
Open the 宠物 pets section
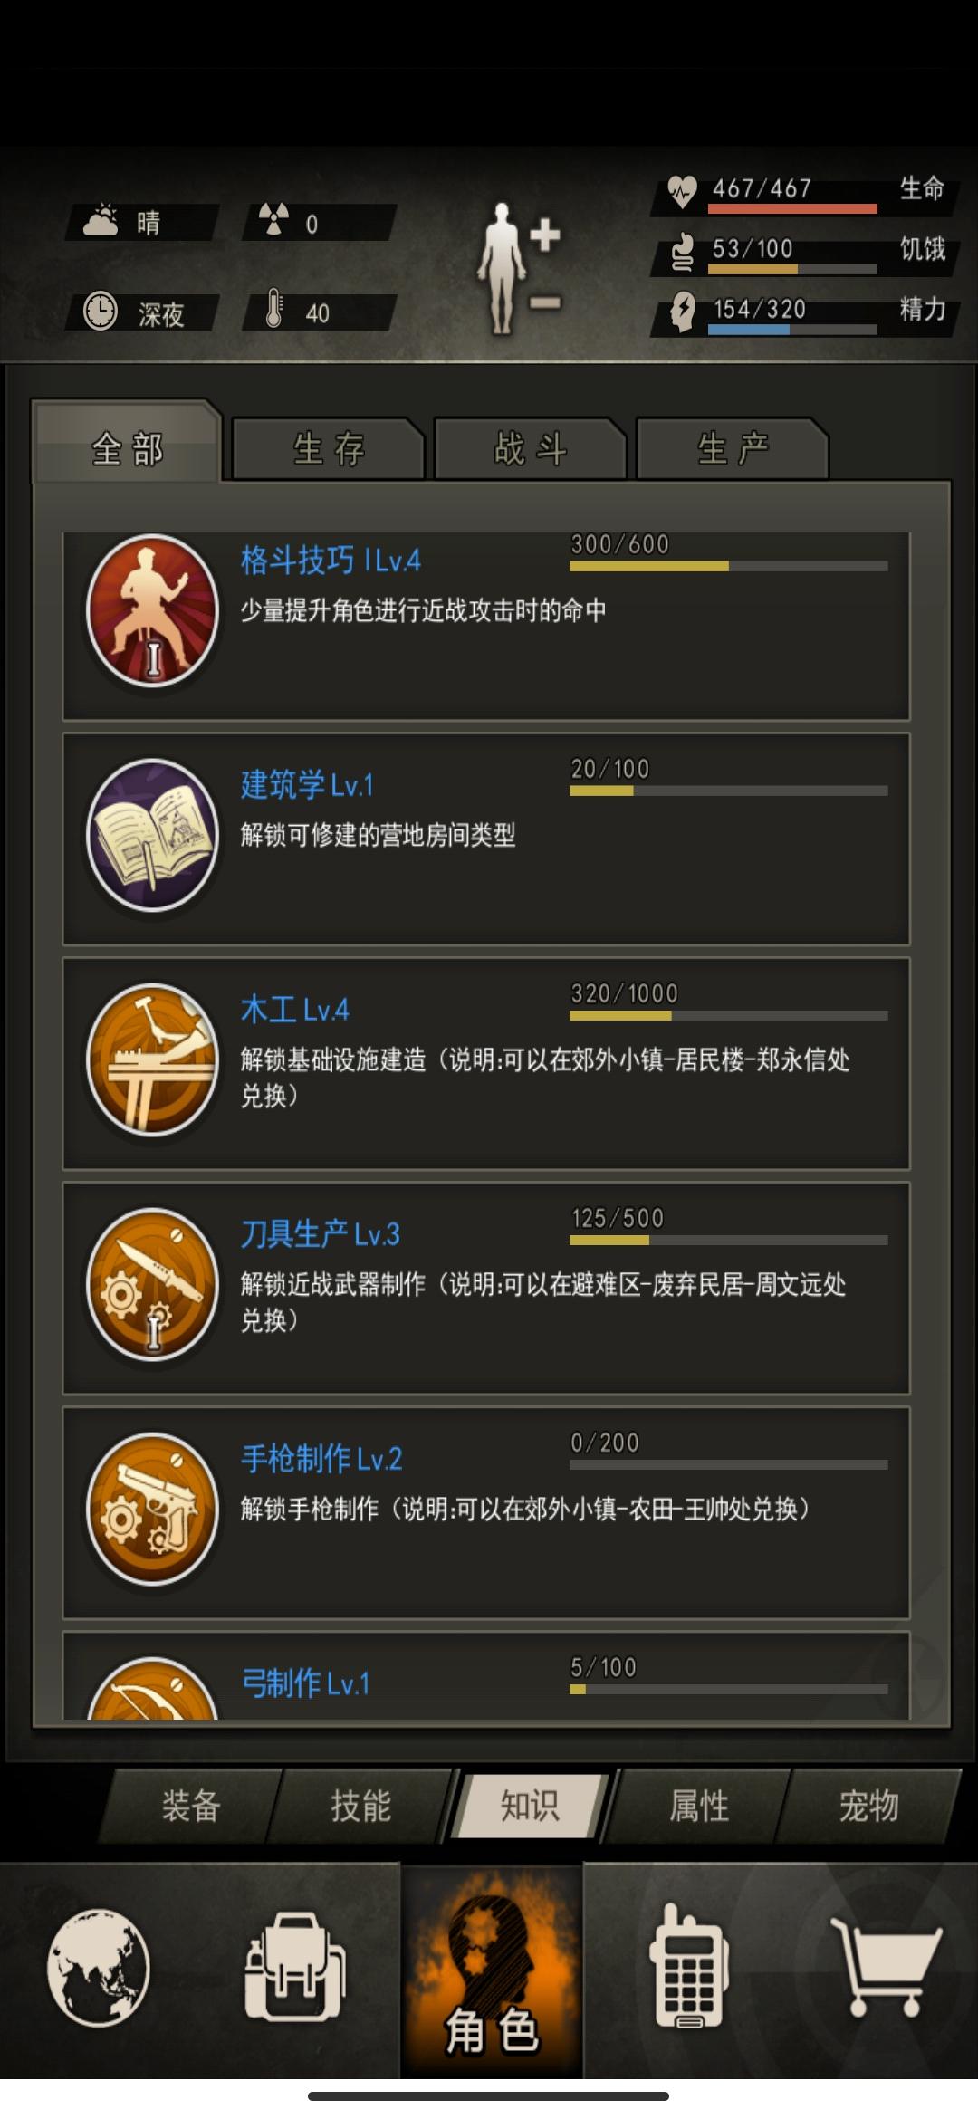pyautogui.click(x=868, y=1806)
